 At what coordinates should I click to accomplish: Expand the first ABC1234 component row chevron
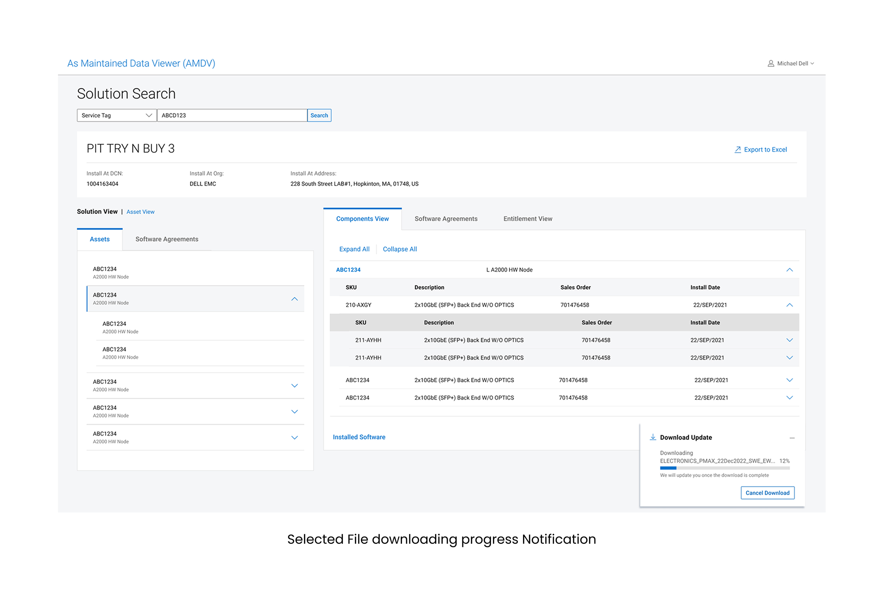[x=790, y=380]
